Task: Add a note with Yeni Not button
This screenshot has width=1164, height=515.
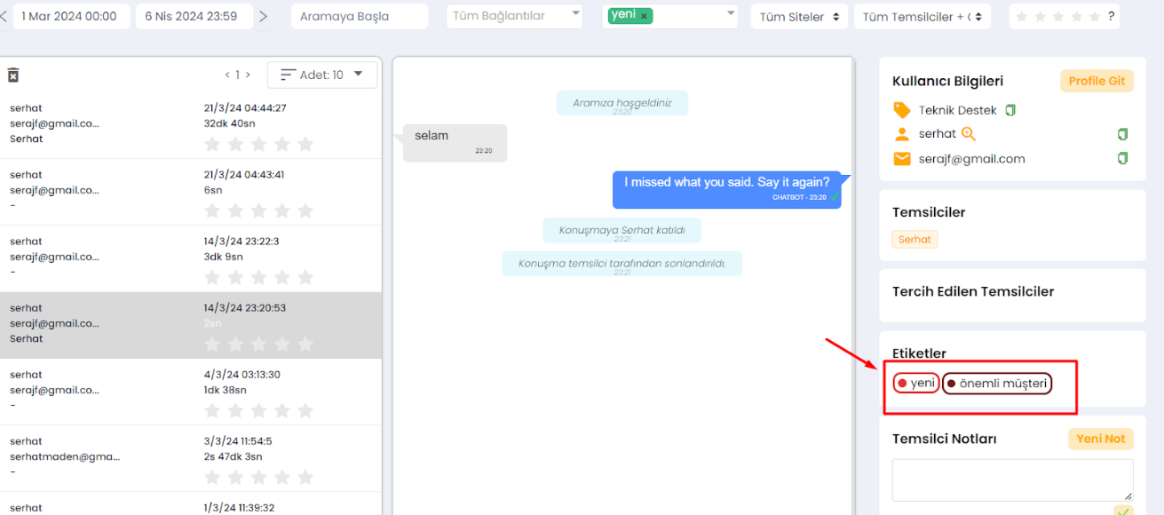Action: [1101, 439]
